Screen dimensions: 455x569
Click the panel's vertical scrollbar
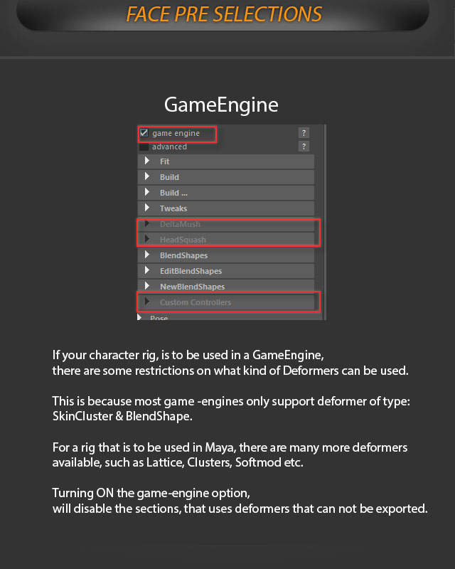(325, 222)
